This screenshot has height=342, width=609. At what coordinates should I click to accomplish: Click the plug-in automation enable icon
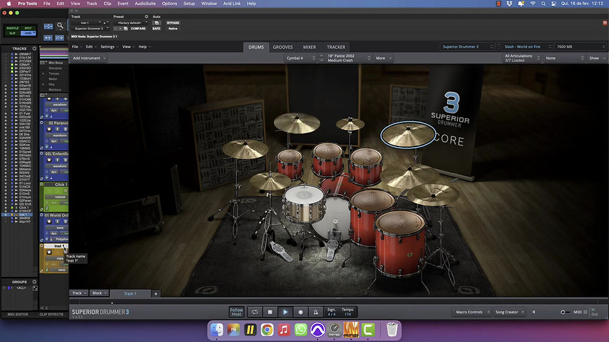[x=157, y=23]
